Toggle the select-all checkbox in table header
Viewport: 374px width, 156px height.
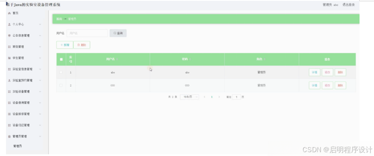pos(61,59)
